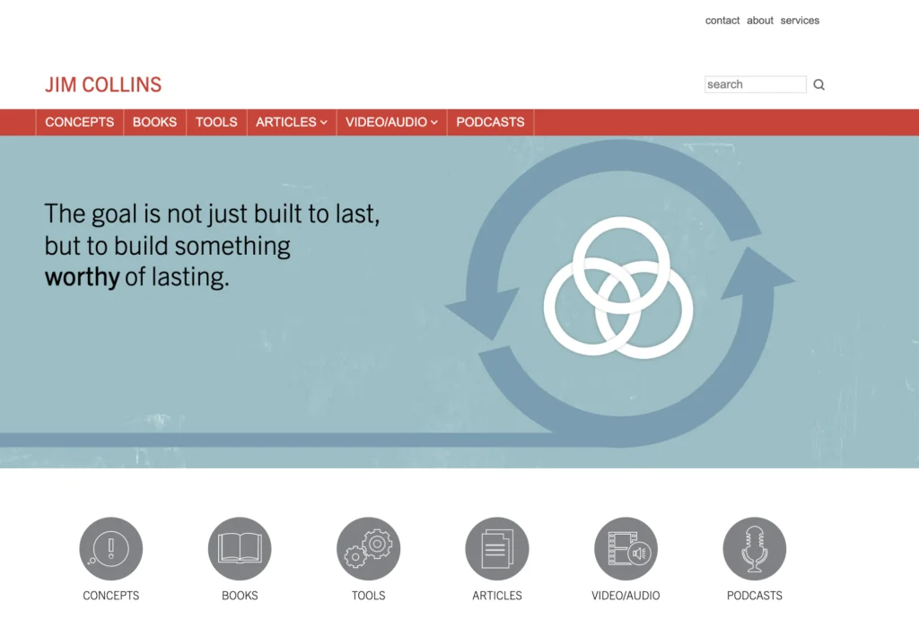Expand the Articles menu chevron

coord(323,122)
